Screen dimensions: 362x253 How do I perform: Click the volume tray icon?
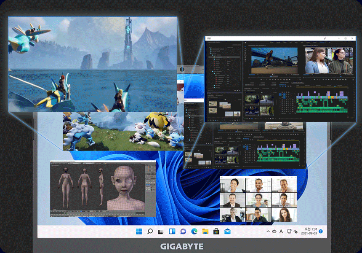(x=295, y=231)
